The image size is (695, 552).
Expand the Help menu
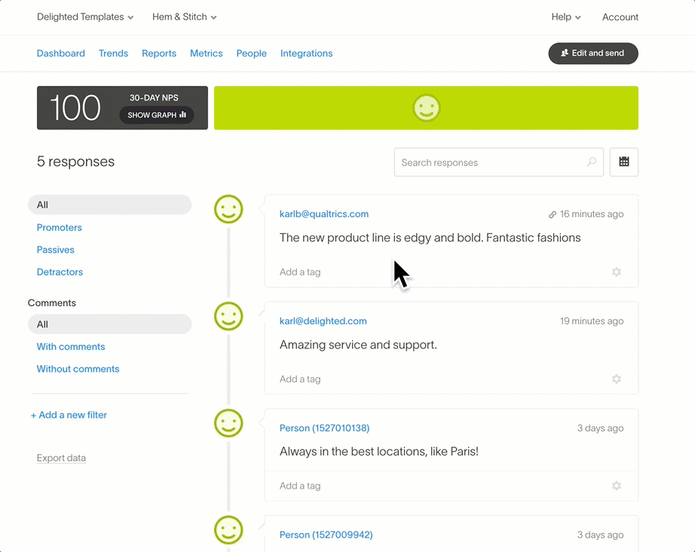pyautogui.click(x=566, y=17)
